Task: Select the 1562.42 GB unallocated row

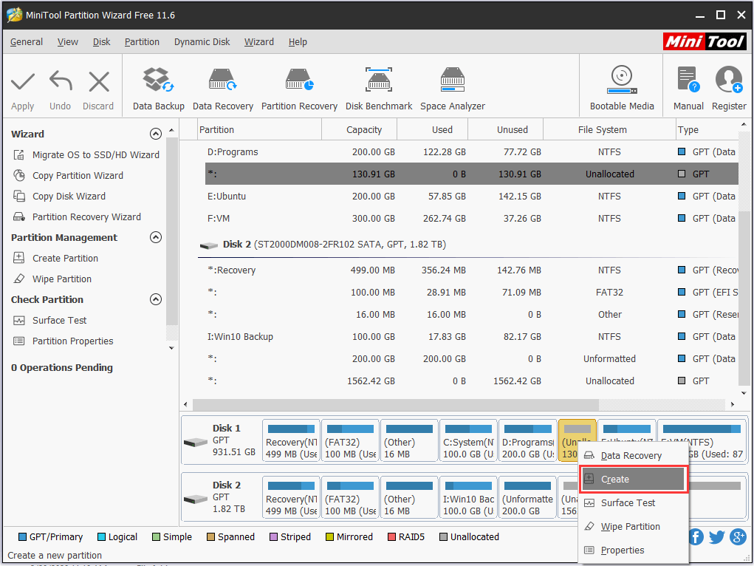Action: 471,381
